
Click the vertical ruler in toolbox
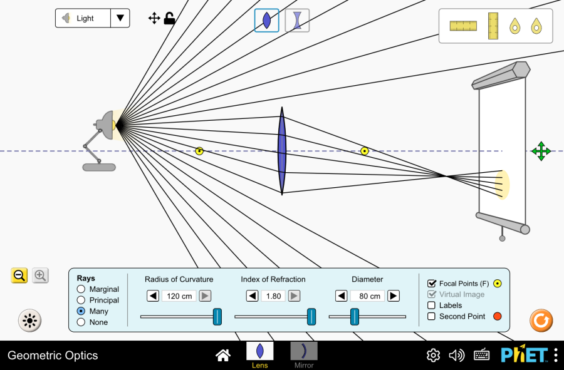493,26
